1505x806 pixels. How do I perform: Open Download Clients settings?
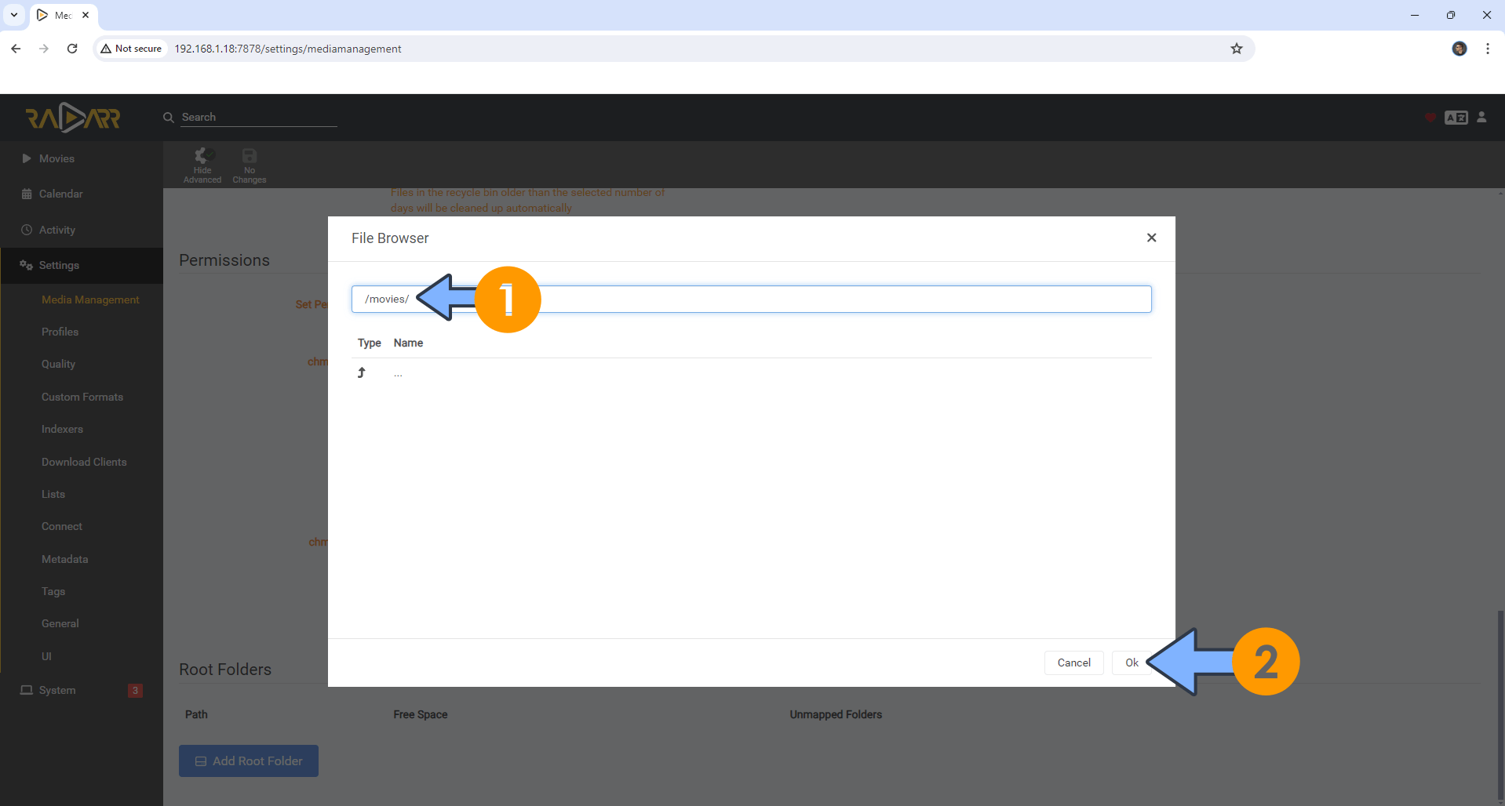84,462
